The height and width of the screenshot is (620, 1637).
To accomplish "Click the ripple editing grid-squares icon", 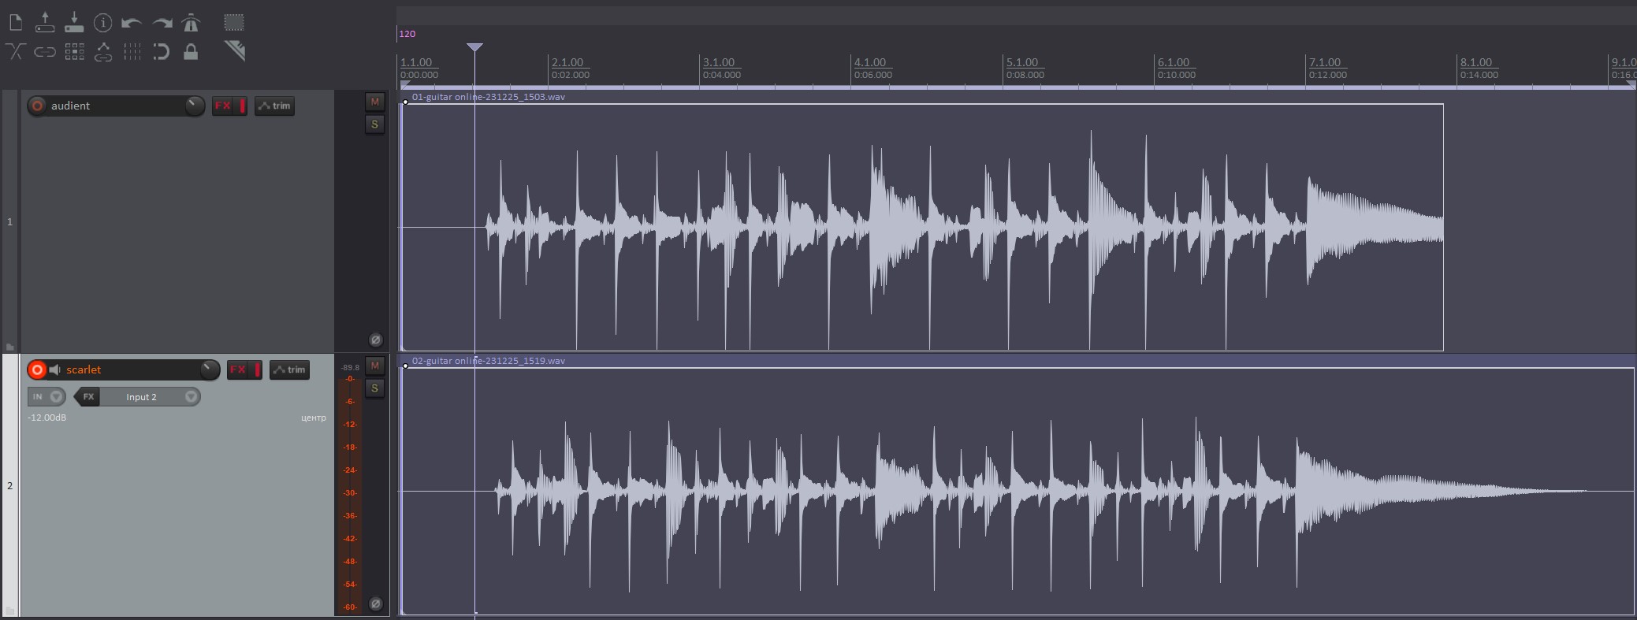I will pos(74,52).
